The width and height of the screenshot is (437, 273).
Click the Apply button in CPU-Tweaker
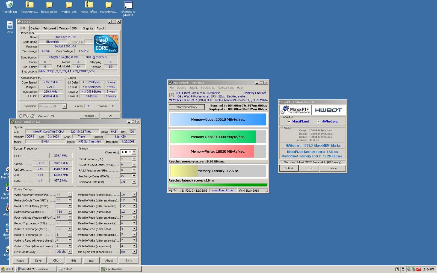(20, 260)
